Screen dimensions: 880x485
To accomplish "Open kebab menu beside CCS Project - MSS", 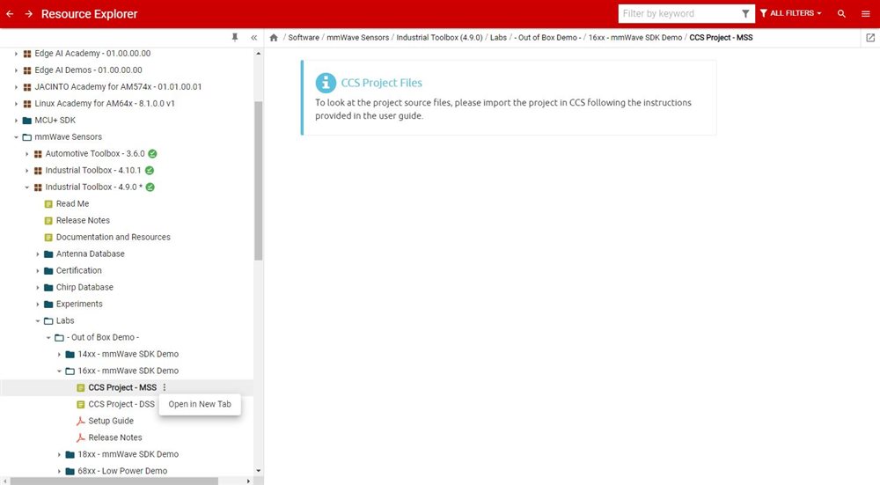I will click(165, 387).
